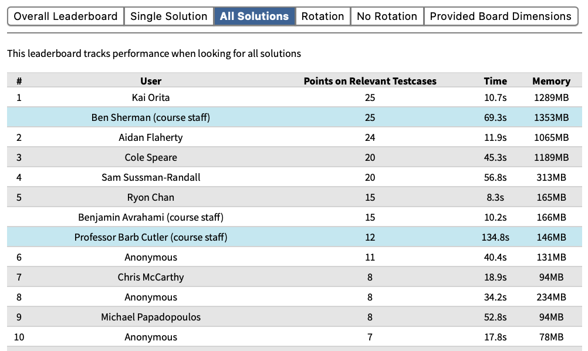This screenshot has width=588, height=351.
Task: Click the Ryon Chan user entry
Action: (x=151, y=197)
